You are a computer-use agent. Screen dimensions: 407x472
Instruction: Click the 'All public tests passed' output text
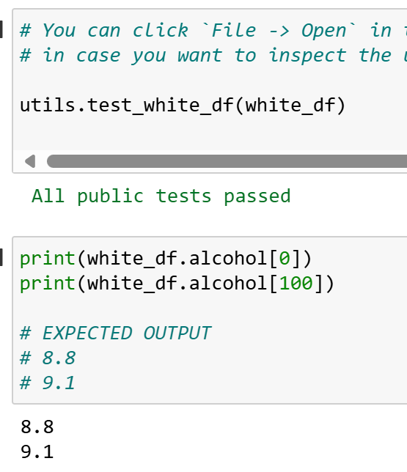tap(161, 196)
